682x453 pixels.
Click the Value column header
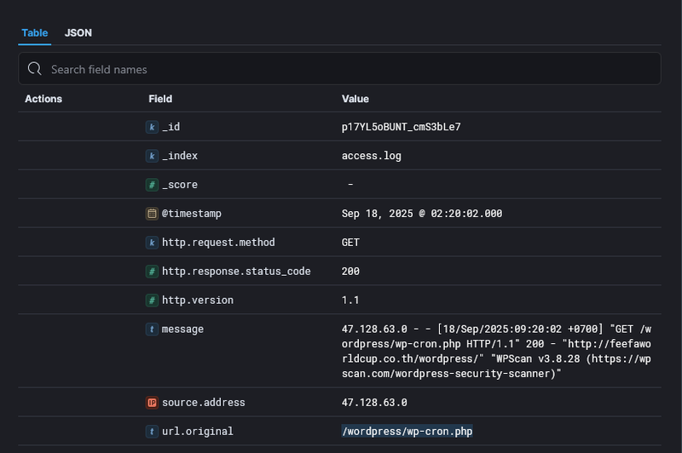[355, 99]
